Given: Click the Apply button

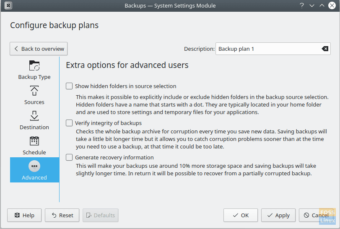Looking at the screenshot, I should pyautogui.click(x=278, y=215).
